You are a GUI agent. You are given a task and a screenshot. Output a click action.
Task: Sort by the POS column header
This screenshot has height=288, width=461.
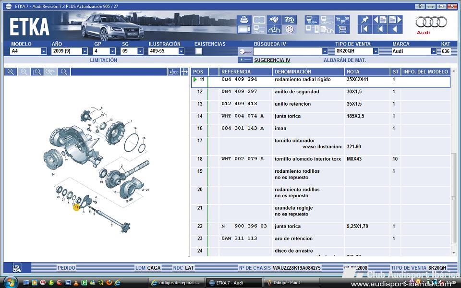[x=200, y=72]
